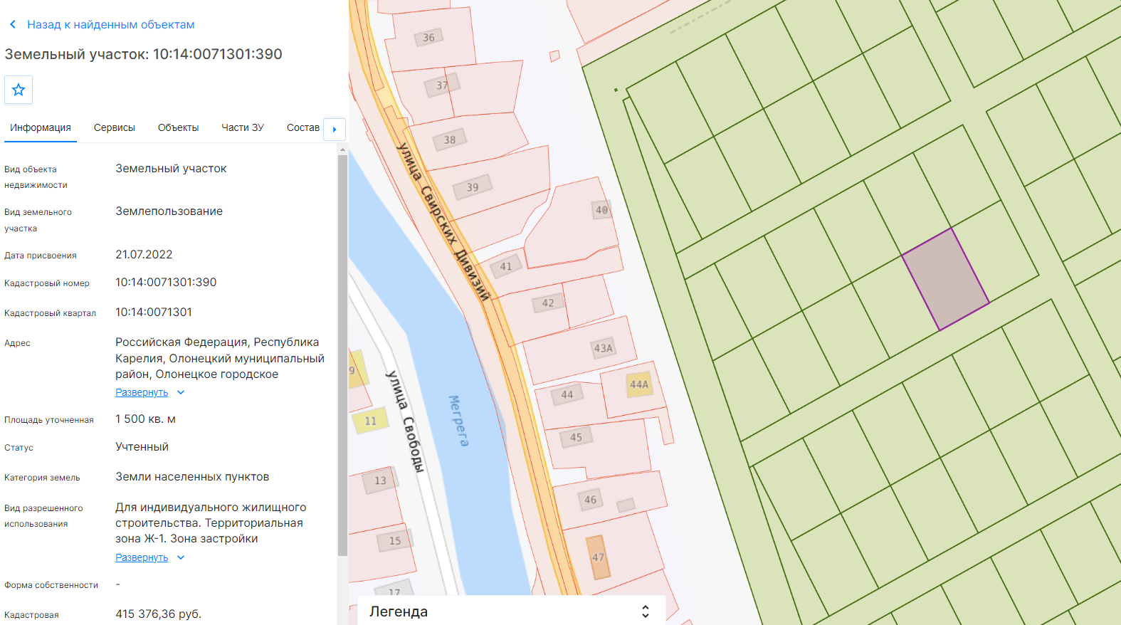Select the purple highlighted parcel on the map

coord(946,280)
